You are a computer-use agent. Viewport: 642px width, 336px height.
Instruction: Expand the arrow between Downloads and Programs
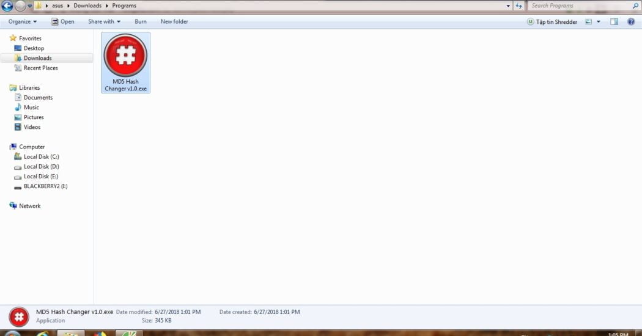(x=106, y=5)
